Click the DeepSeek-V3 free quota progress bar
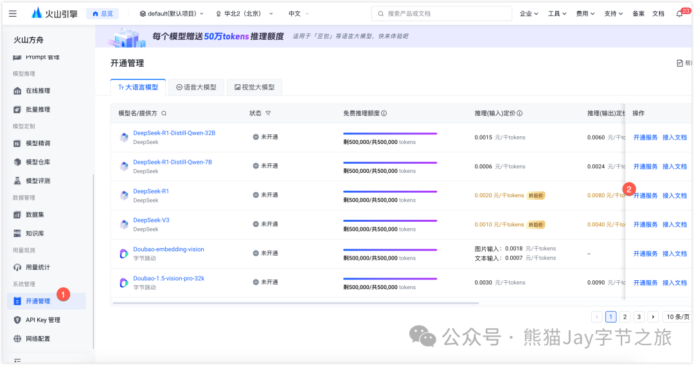This screenshot has height=365, width=694. coord(390,221)
